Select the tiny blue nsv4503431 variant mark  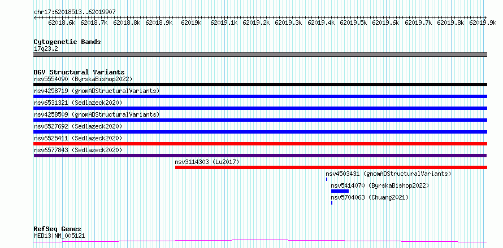tap(327, 179)
